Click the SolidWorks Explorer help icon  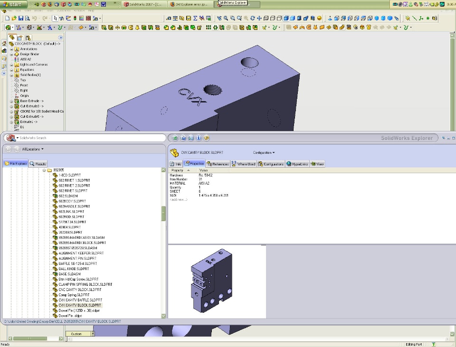pos(207,138)
